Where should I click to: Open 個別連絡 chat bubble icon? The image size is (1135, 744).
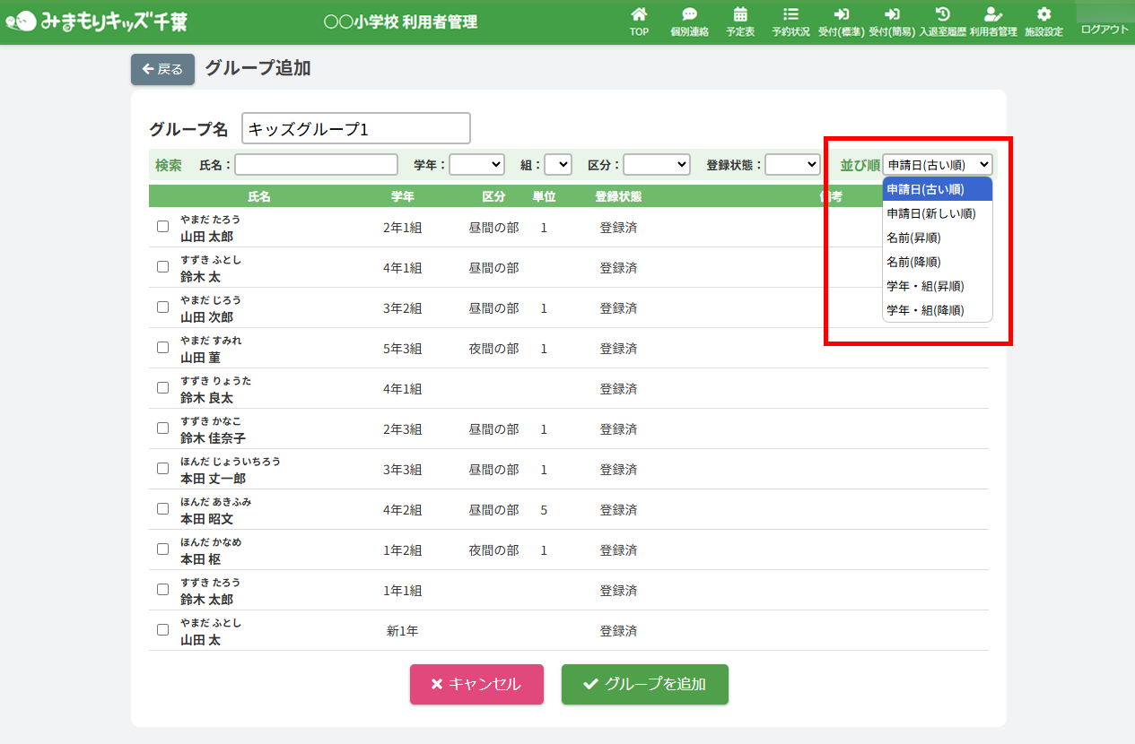pyautogui.click(x=689, y=14)
